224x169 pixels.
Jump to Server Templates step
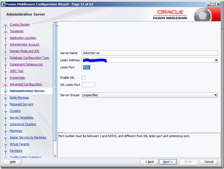point(21,117)
